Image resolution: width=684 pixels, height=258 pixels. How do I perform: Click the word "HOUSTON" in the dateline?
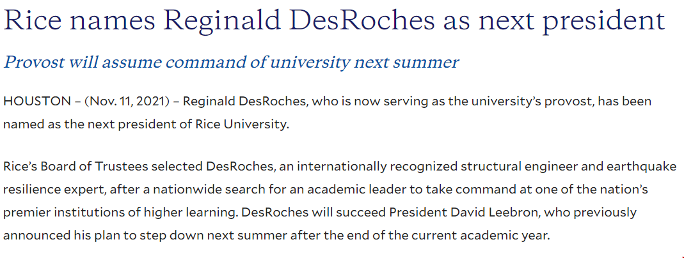pyautogui.click(x=33, y=102)
